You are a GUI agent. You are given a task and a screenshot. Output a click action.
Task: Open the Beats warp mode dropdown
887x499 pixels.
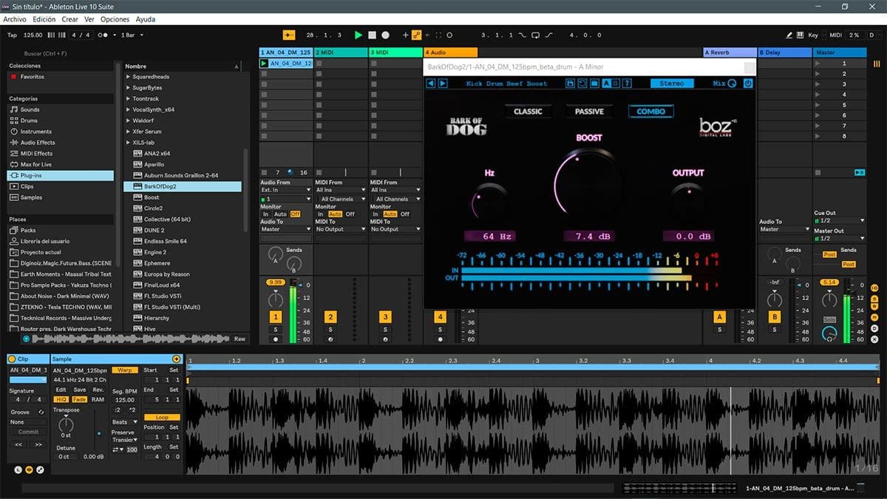pos(124,422)
